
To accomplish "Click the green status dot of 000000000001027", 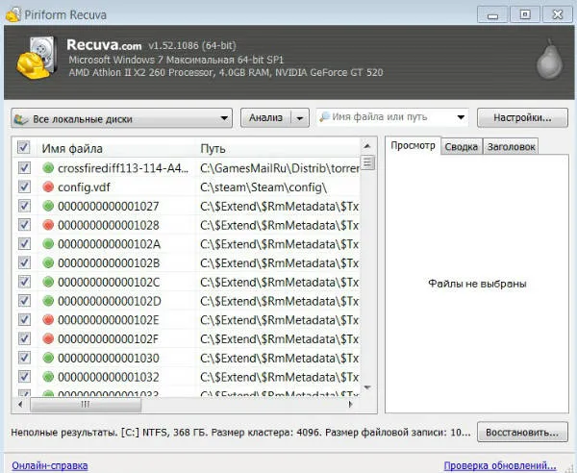I will click(x=48, y=206).
